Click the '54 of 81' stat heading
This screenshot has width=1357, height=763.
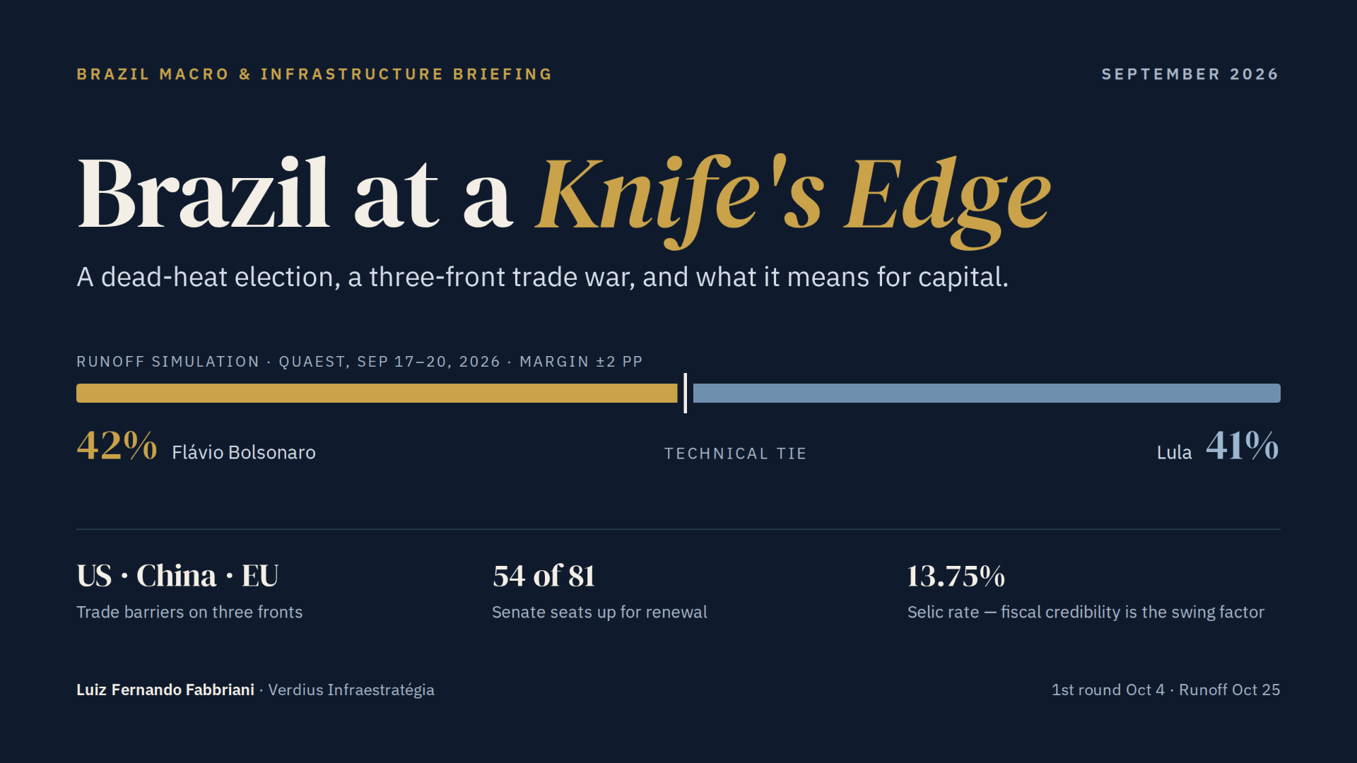(544, 576)
